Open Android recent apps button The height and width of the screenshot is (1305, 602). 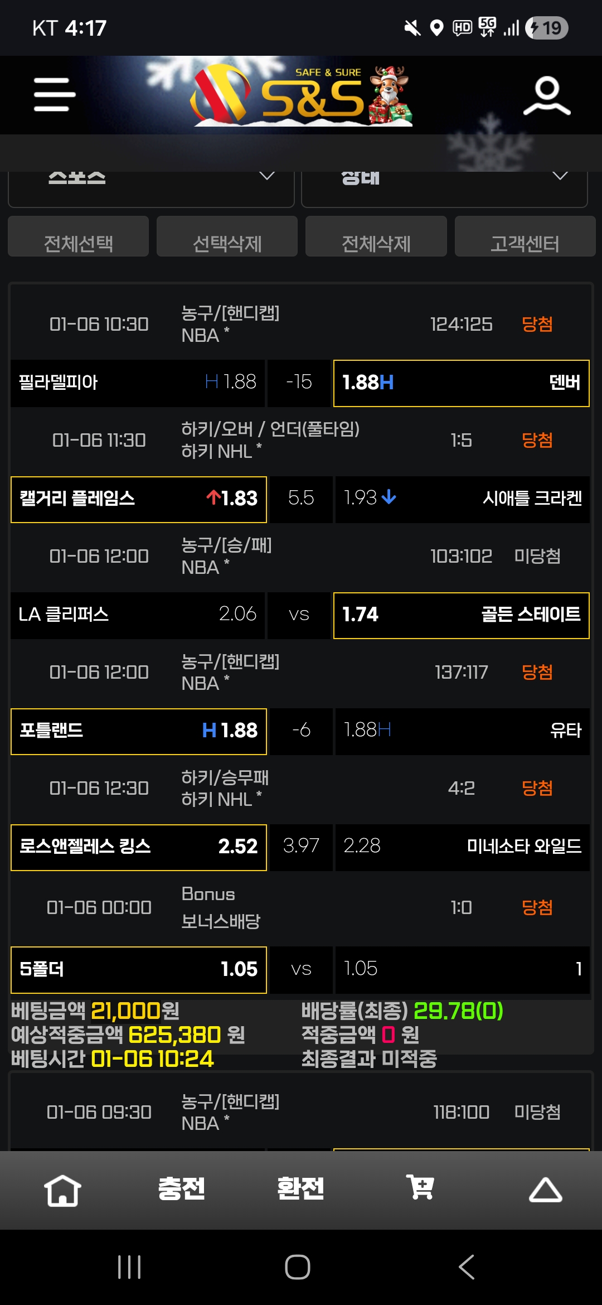[x=129, y=1267]
